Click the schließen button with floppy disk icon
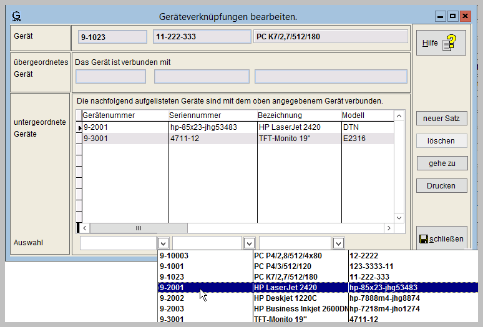 441,239
